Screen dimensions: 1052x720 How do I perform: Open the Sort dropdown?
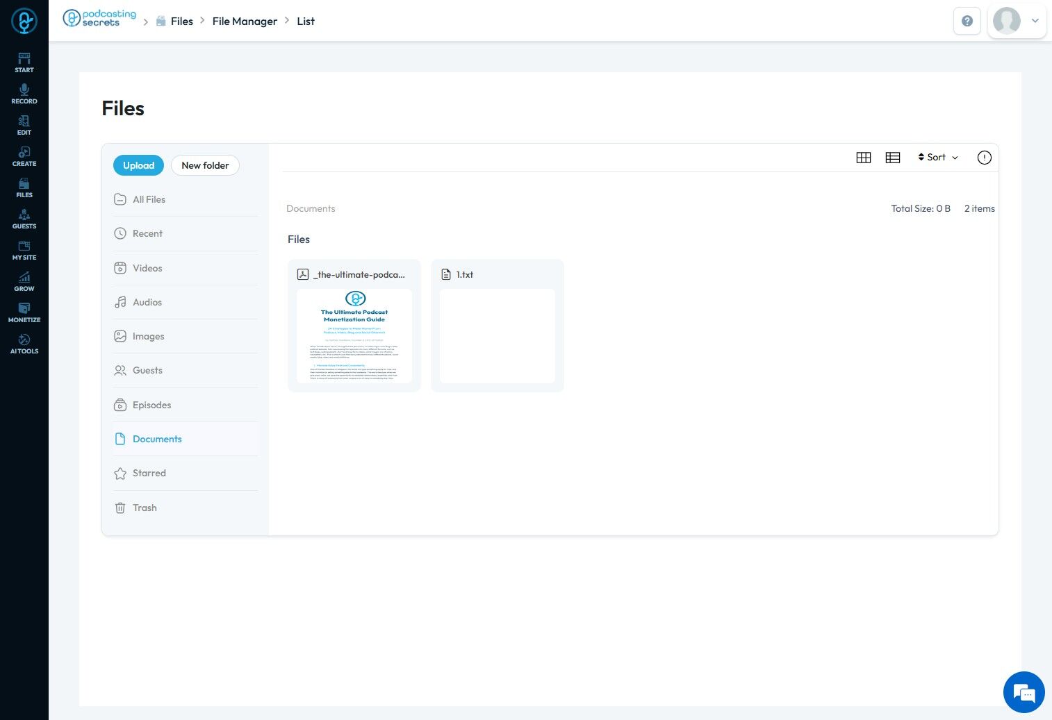938,158
